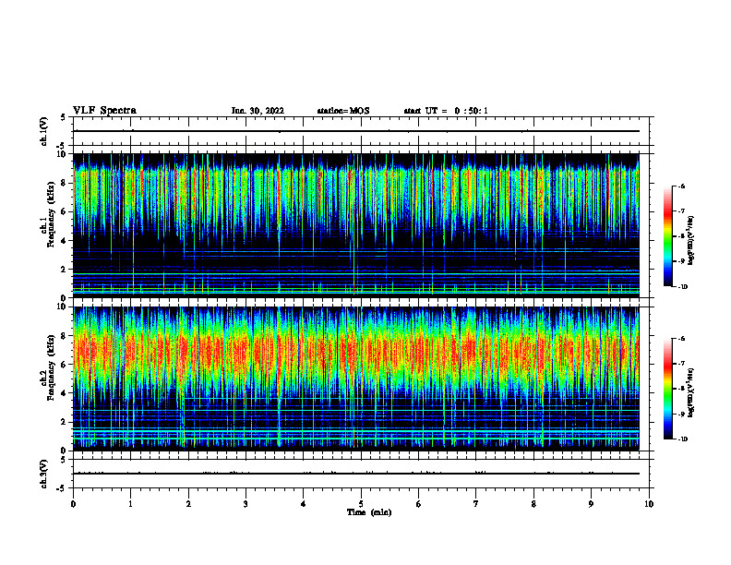
Task: Click the ch.2 spectrogram color scale bar
Action: click(x=668, y=389)
